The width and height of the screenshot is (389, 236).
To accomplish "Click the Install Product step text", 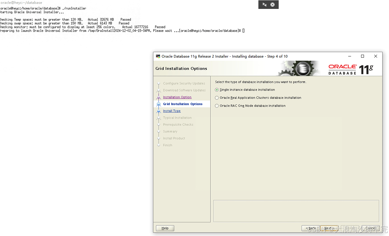I will click(174, 139).
